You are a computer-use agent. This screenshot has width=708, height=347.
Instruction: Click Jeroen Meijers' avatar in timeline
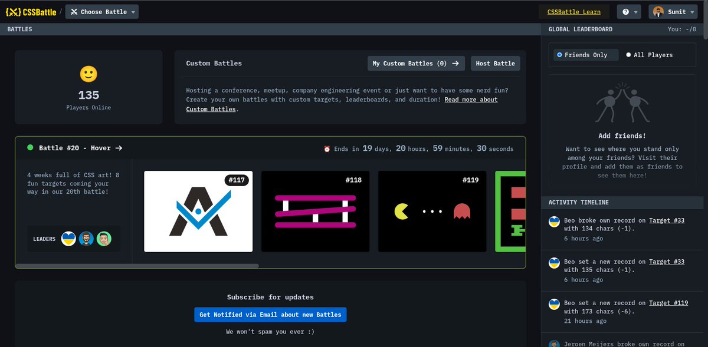coord(554,344)
